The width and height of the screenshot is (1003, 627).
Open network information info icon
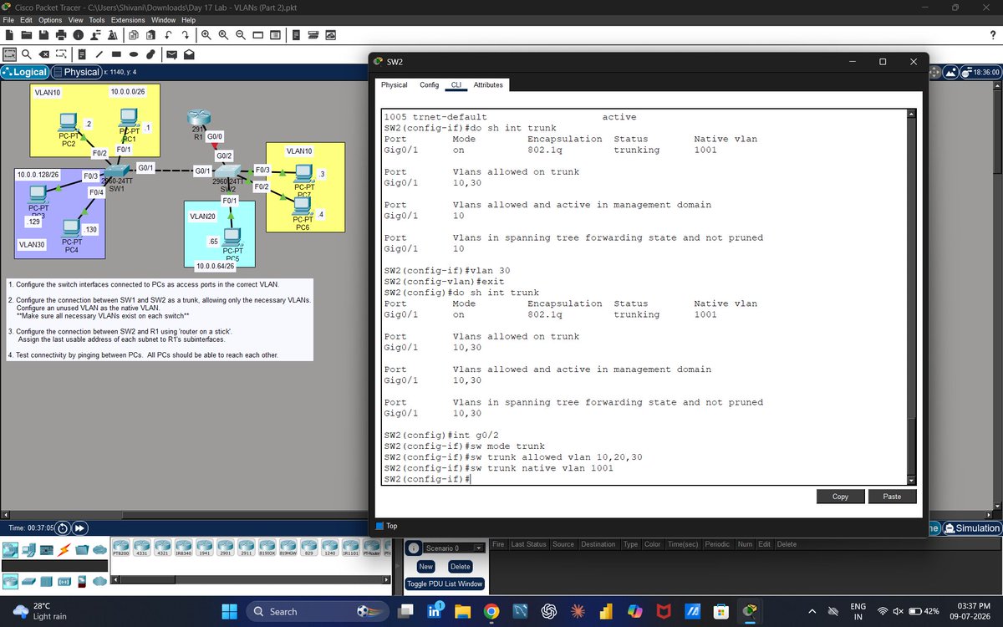click(79, 35)
